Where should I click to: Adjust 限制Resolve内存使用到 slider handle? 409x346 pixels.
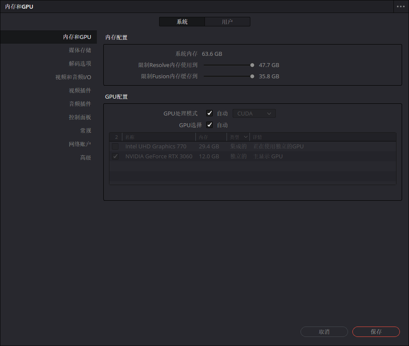click(x=252, y=65)
